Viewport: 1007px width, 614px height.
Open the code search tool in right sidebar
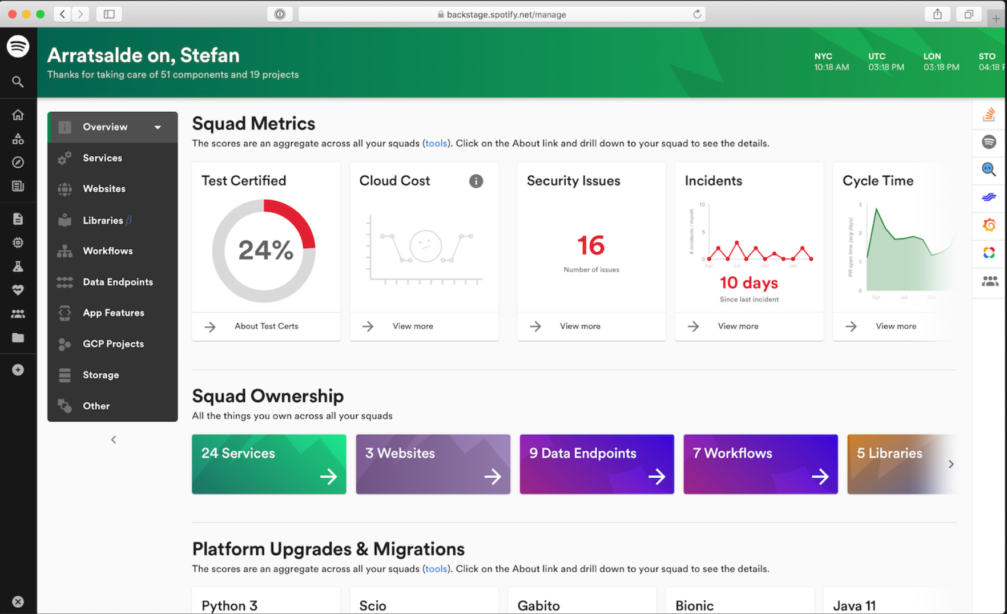(x=989, y=169)
